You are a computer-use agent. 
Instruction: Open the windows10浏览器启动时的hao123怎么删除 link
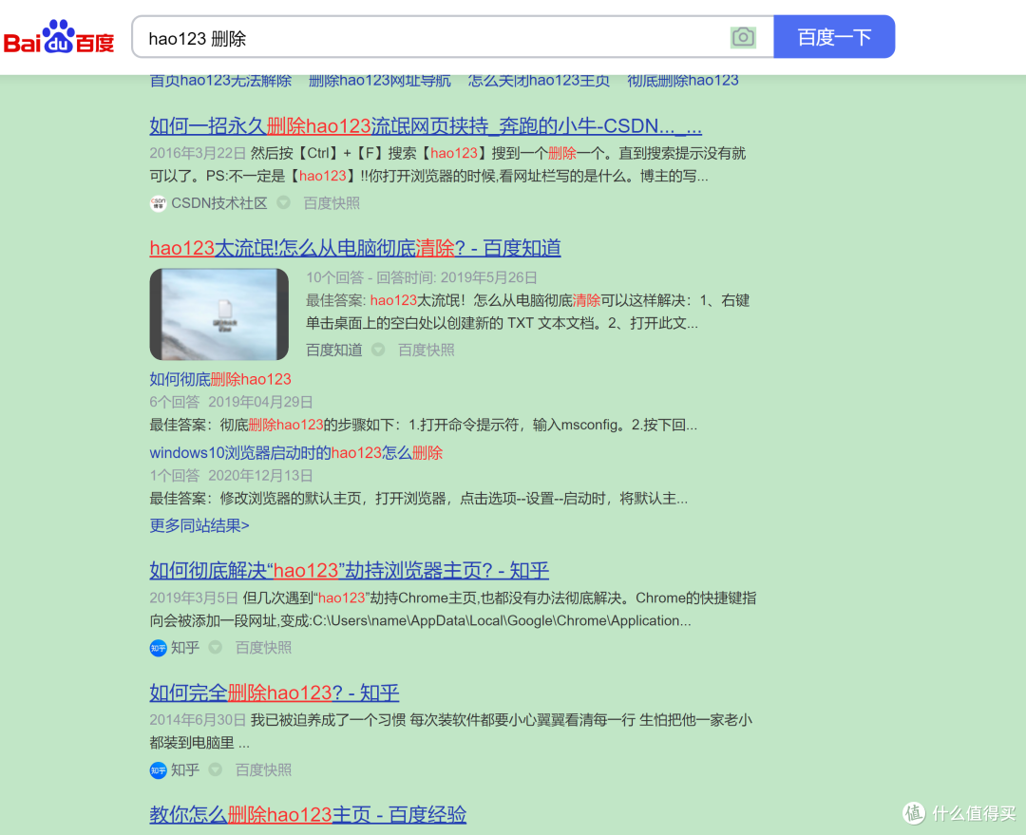tap(295, 453)
